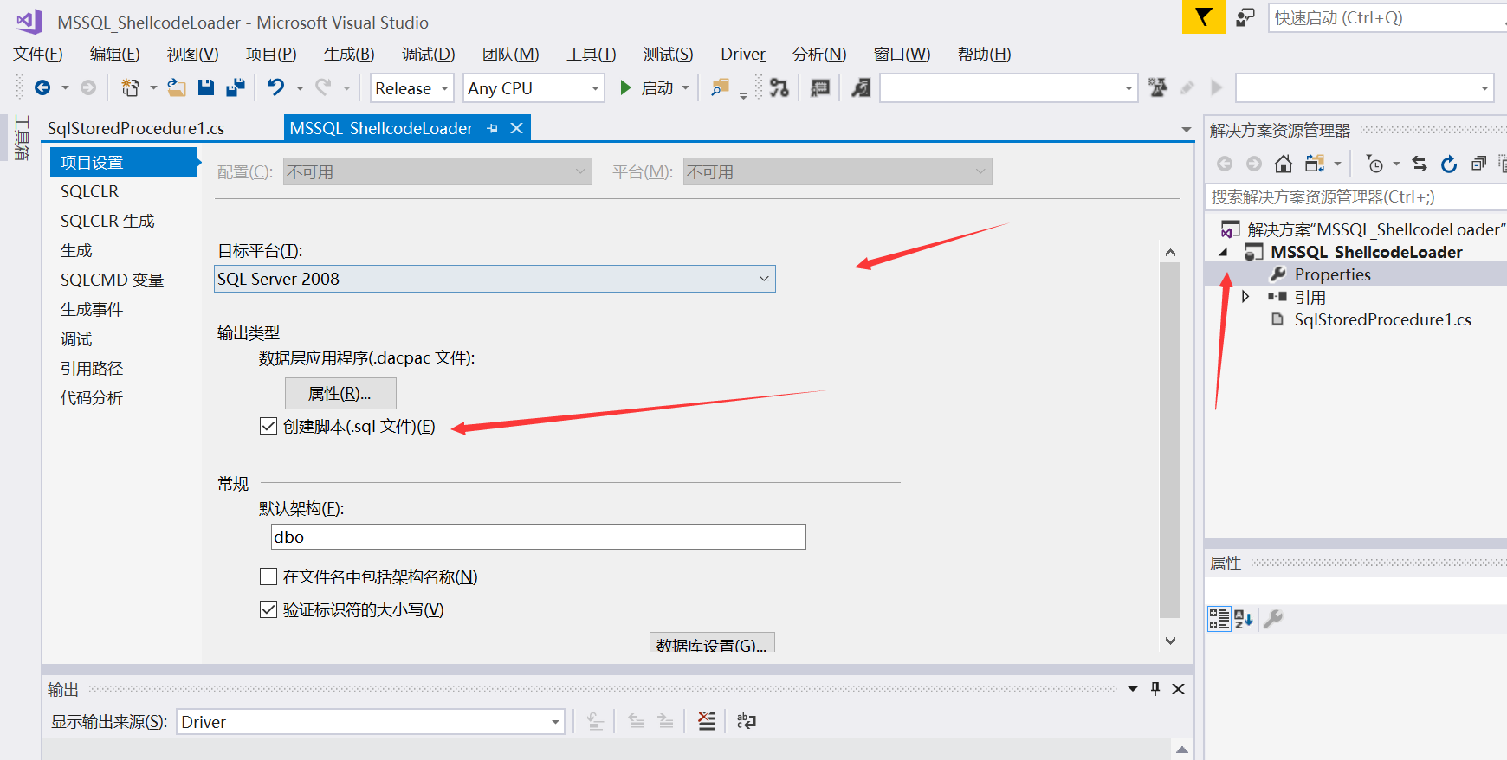Open the Driver menu
1507x760 pixels.
(743, 55)
